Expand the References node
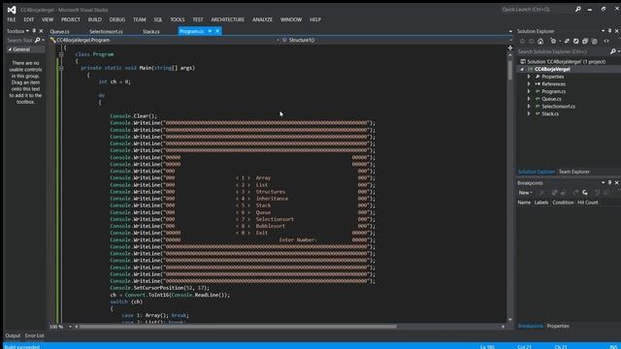 (529, 84)
